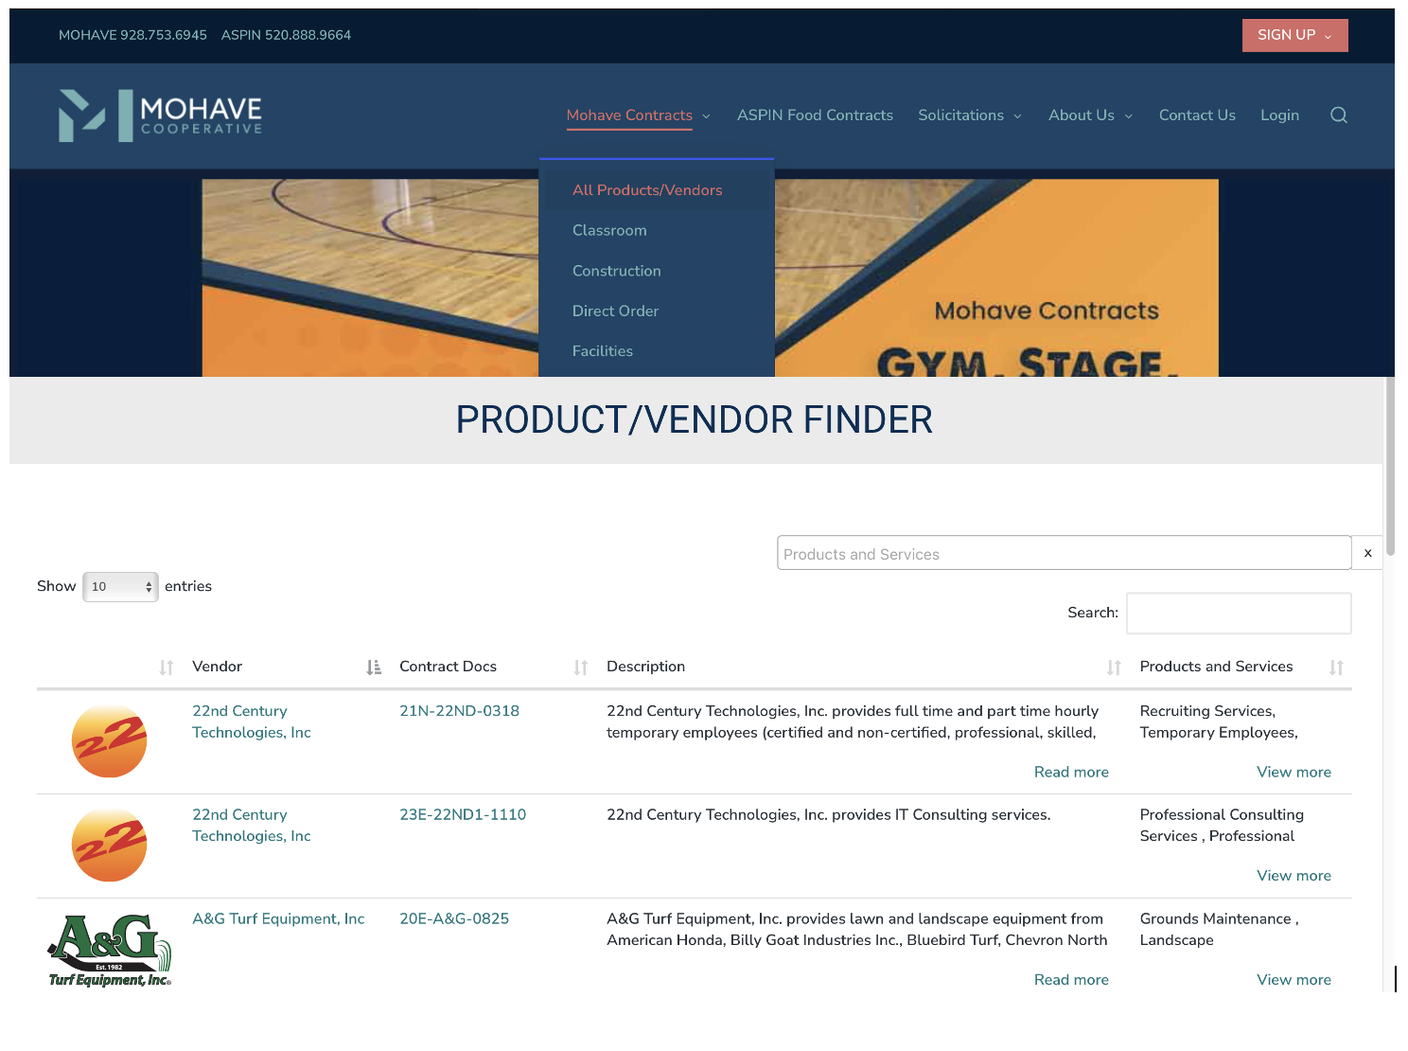Click the page vertical scrollbar
Viewport: 1408px width, 1051px height.
1389,466
